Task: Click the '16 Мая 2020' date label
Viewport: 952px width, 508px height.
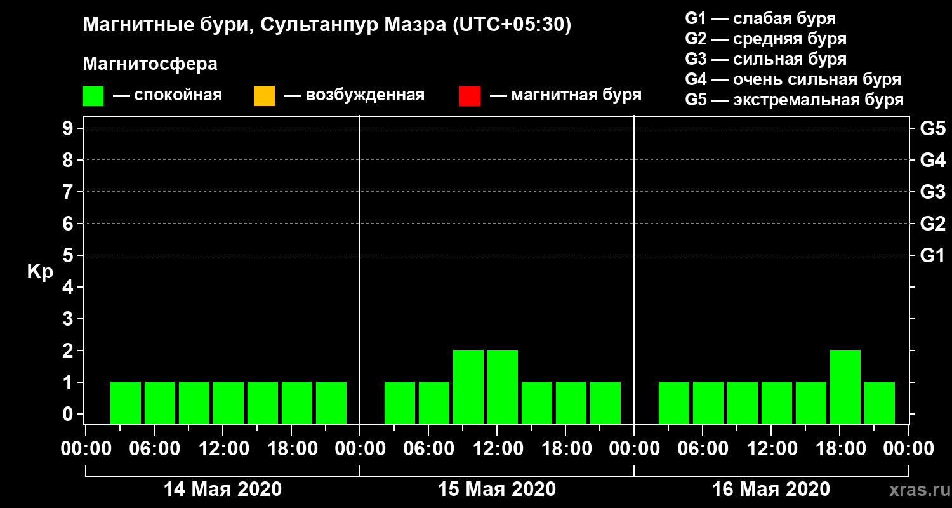Action: click(x=771, y=489)
